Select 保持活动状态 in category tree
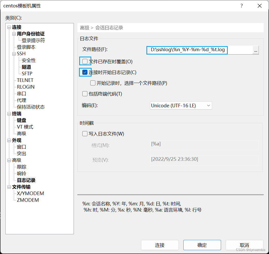The width and height of the screenshot is (269, 254). [x=31, y=107]
